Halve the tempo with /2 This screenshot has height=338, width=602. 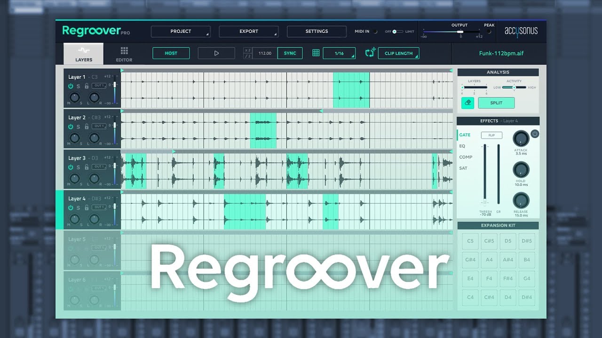coord(248,56)
